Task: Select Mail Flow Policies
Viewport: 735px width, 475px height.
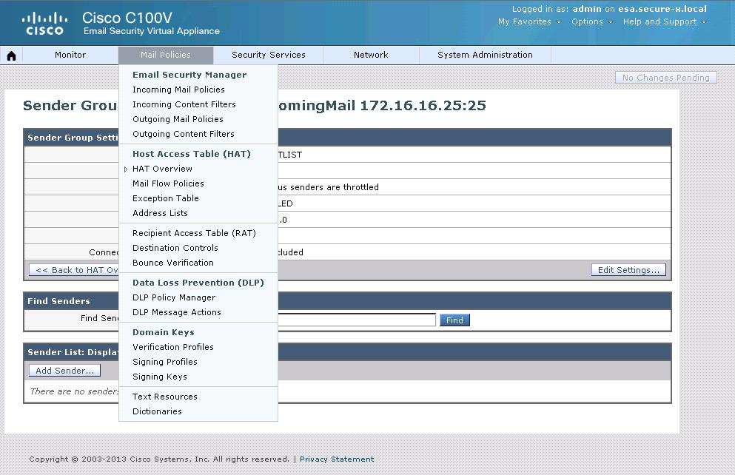Action: click(168, 183)
